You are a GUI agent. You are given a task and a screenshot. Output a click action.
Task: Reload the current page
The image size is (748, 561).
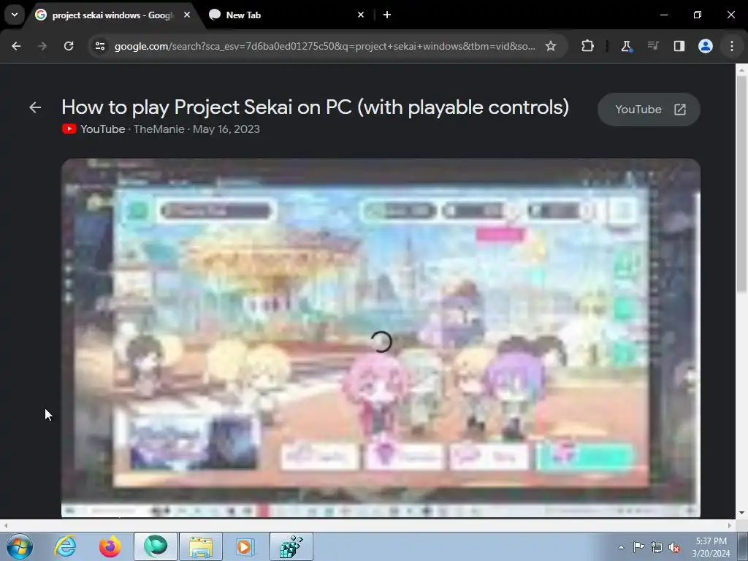pos(69,46)
